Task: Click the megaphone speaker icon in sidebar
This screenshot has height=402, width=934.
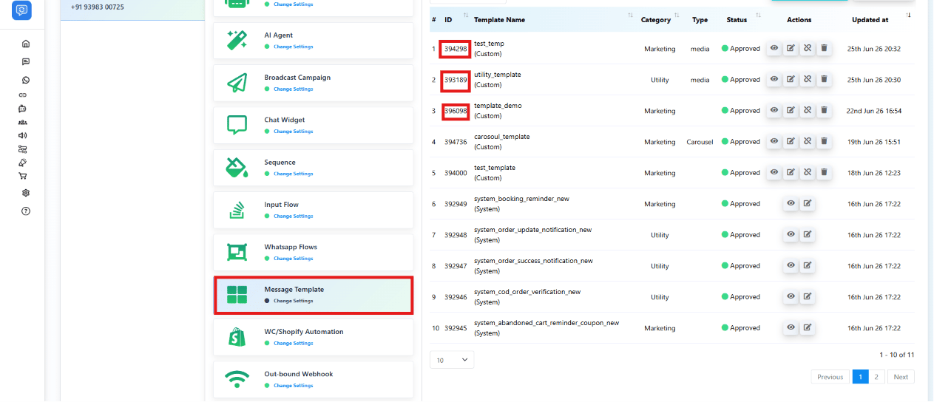Action: click(x=23, y=135)
